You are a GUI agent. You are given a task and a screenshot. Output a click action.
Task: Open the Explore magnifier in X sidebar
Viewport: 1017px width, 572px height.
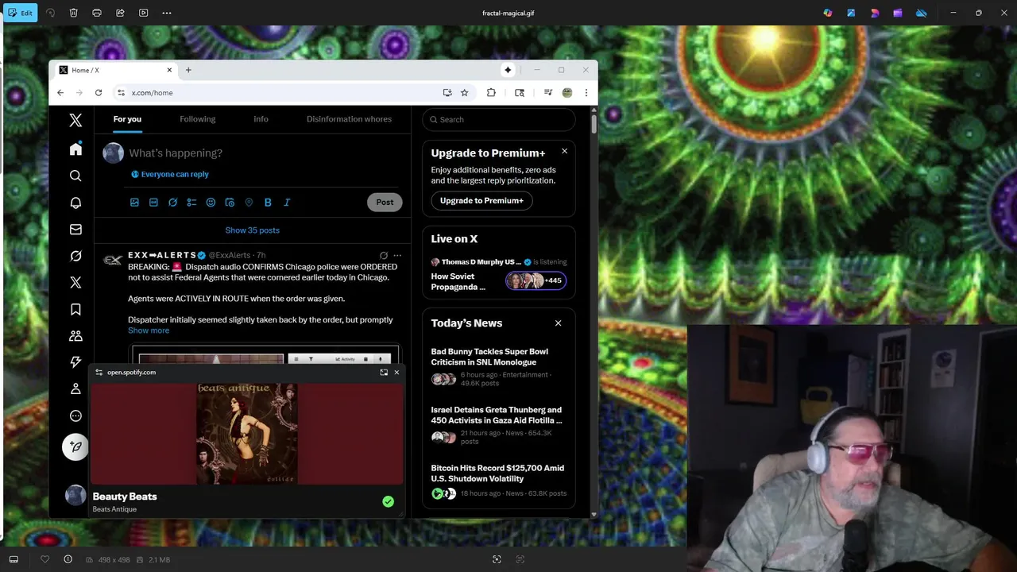coord(75,176)
